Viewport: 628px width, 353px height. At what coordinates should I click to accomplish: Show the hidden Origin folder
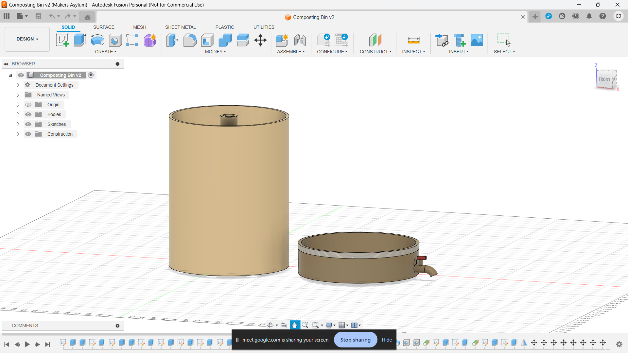pyautogui.click(x=28, y=105)
